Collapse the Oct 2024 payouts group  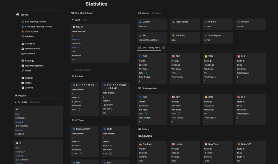click(x=15, y=102)
